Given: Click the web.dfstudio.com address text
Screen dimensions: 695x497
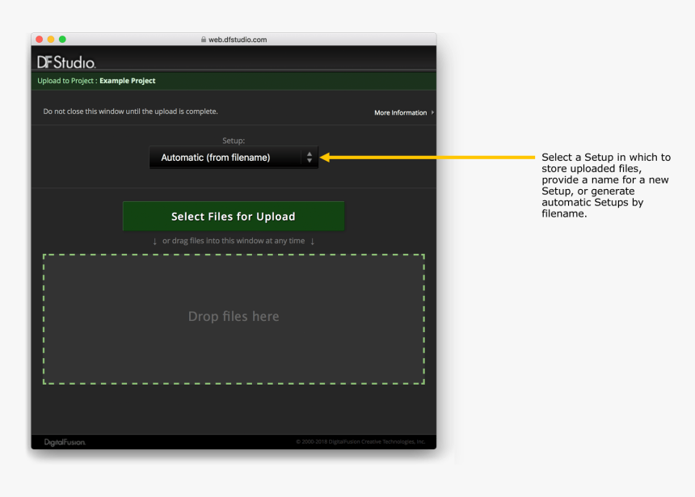Looking at the screenshot, I should (x=238, y=40).
